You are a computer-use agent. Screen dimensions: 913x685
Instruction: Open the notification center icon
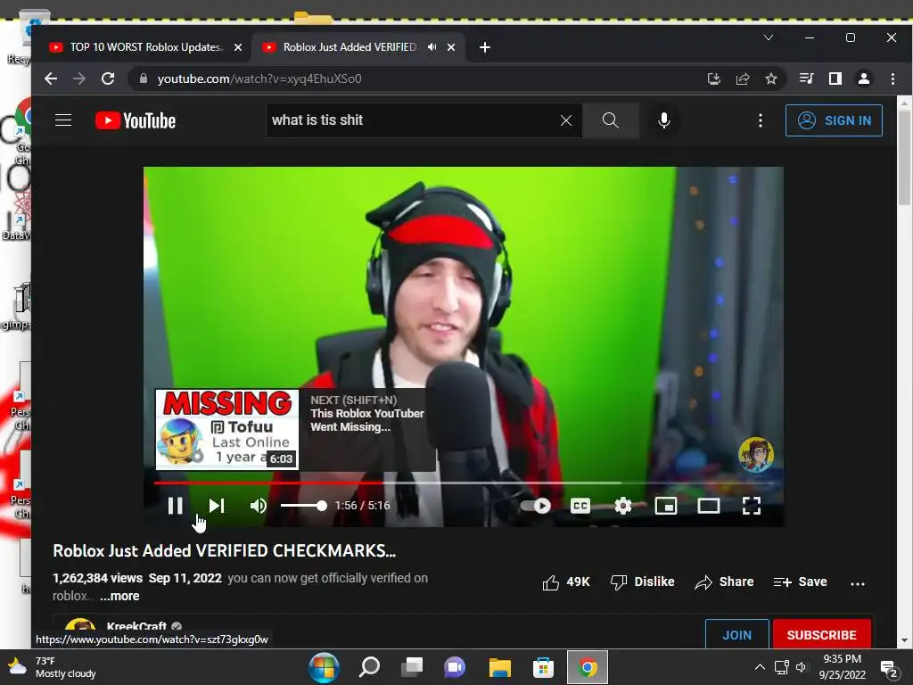pyautogui.click(x=889, y=669)
